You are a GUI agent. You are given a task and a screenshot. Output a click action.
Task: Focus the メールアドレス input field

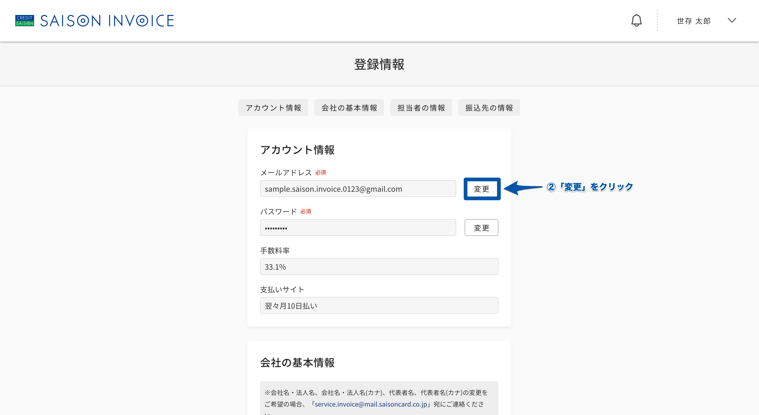click(x=358, y=189)
